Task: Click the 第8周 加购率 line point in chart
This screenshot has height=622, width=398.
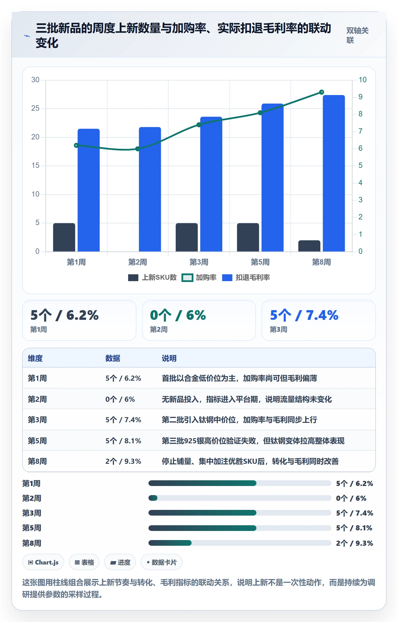Action: [322, 92]
